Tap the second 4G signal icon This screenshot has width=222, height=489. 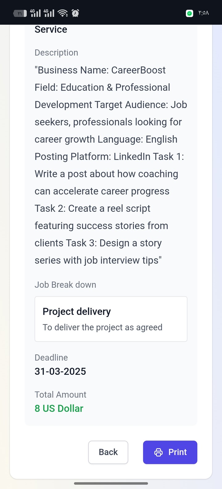49,13
